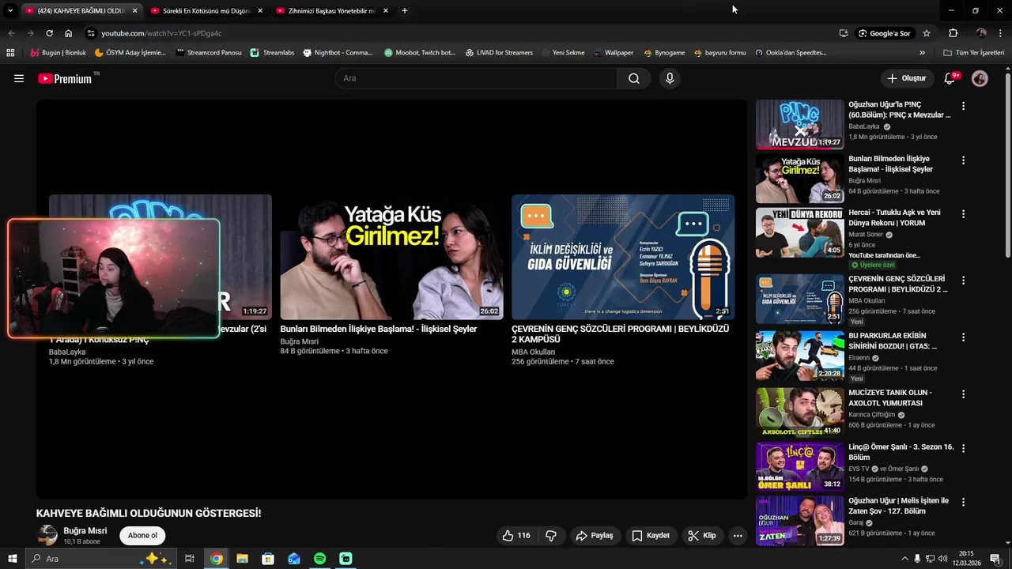1012x569 pixels.
Task: Reload the page in Chrome
Action: pyautogui.click(x=49, y=33)
